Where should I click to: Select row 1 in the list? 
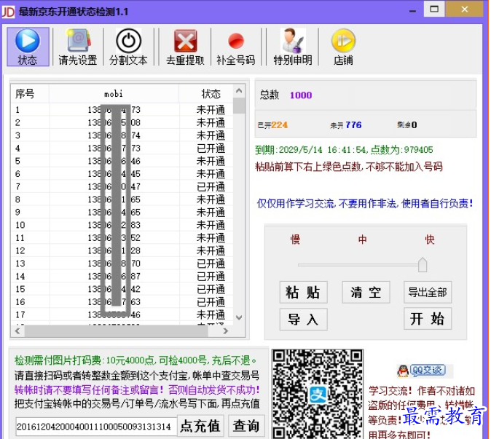(122, 110)
